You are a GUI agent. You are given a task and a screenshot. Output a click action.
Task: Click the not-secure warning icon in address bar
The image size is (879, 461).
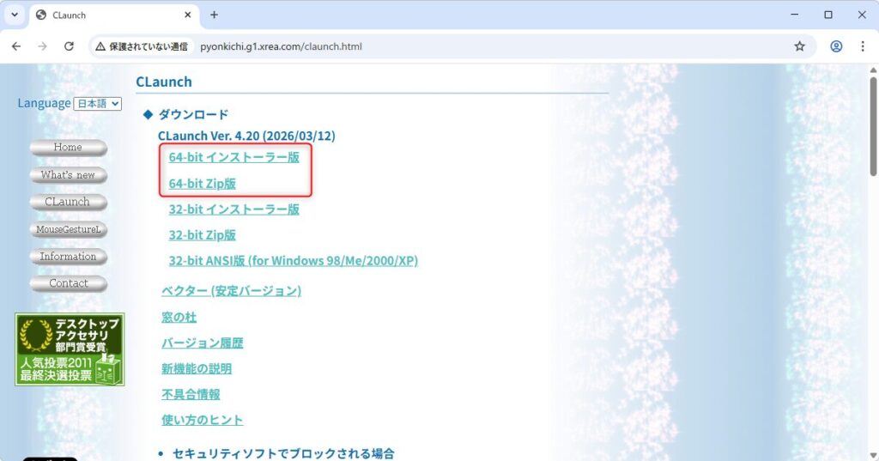click(100, 46)
